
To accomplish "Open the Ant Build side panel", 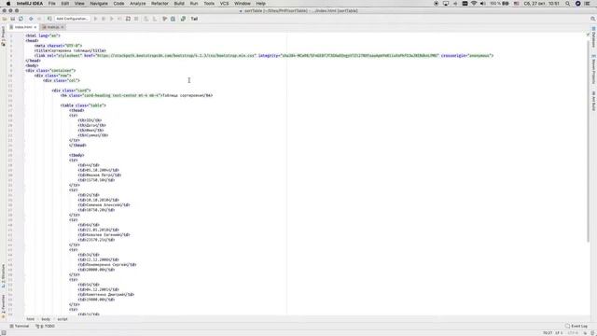I will coord(593,101).
